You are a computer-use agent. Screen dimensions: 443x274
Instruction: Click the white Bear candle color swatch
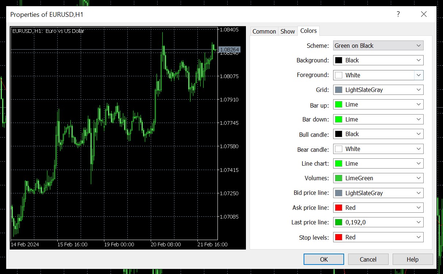click(x=339, y=149)
